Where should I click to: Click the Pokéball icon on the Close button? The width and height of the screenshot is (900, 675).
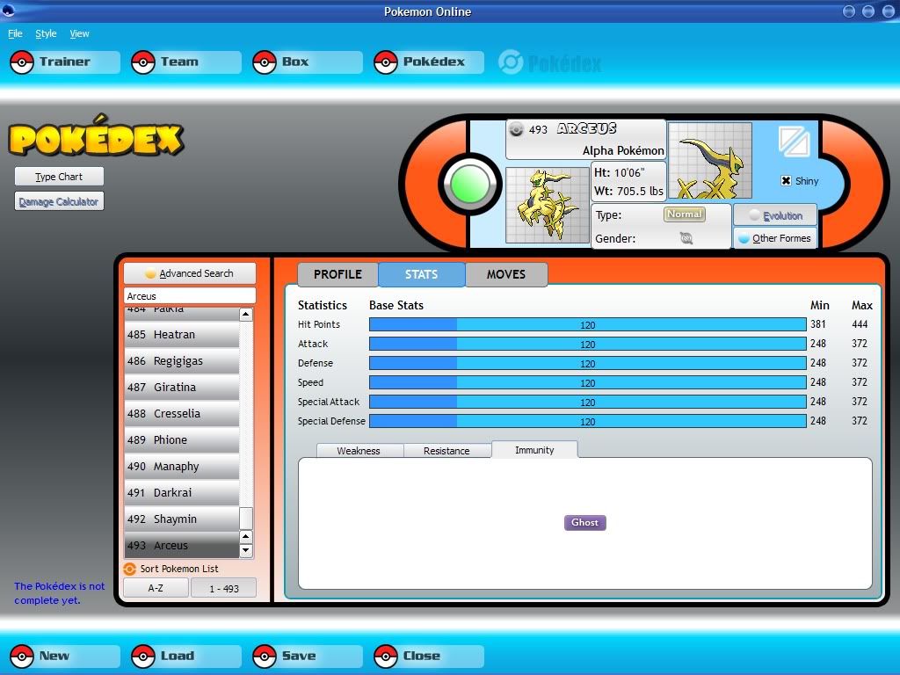[x=386, y=656]
